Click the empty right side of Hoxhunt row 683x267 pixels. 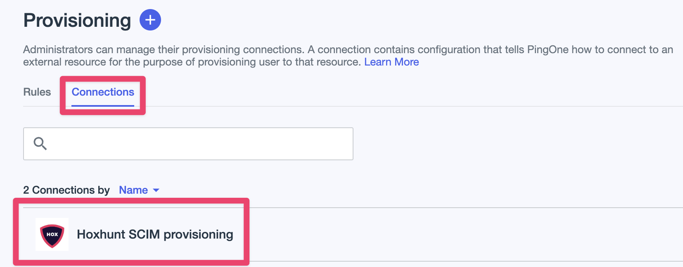coord(454,234)
